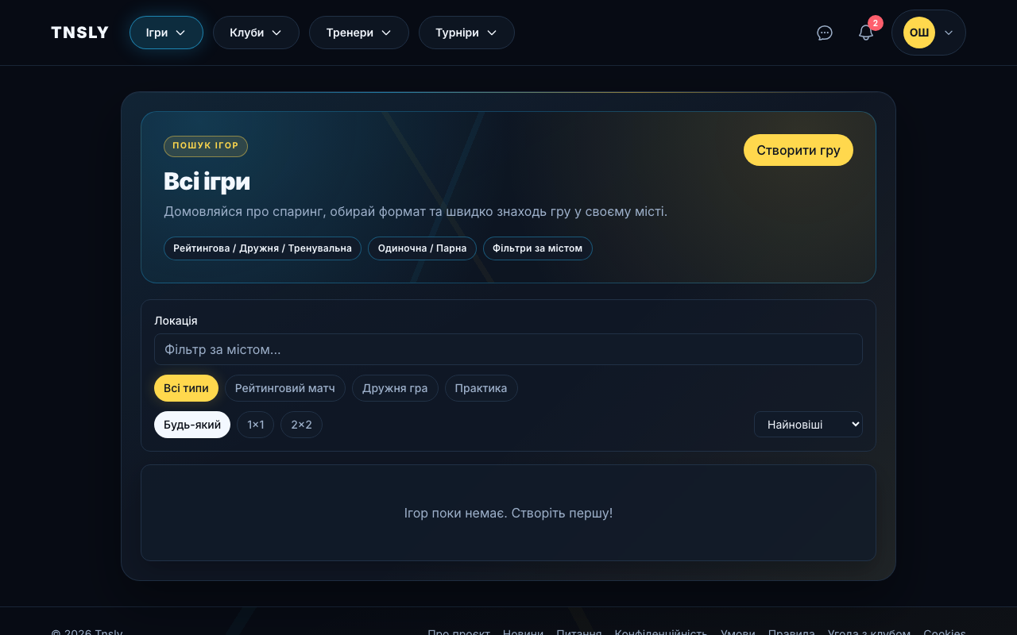This screenshot has height=635, width=1017.
Task: Filter by Рейтинговий матч type
Action: tap(284, 388)
